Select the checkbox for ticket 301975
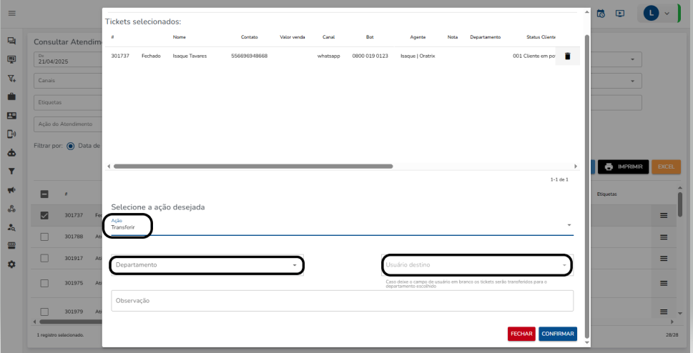Screen dimensions: 693x353 [44, 283]
